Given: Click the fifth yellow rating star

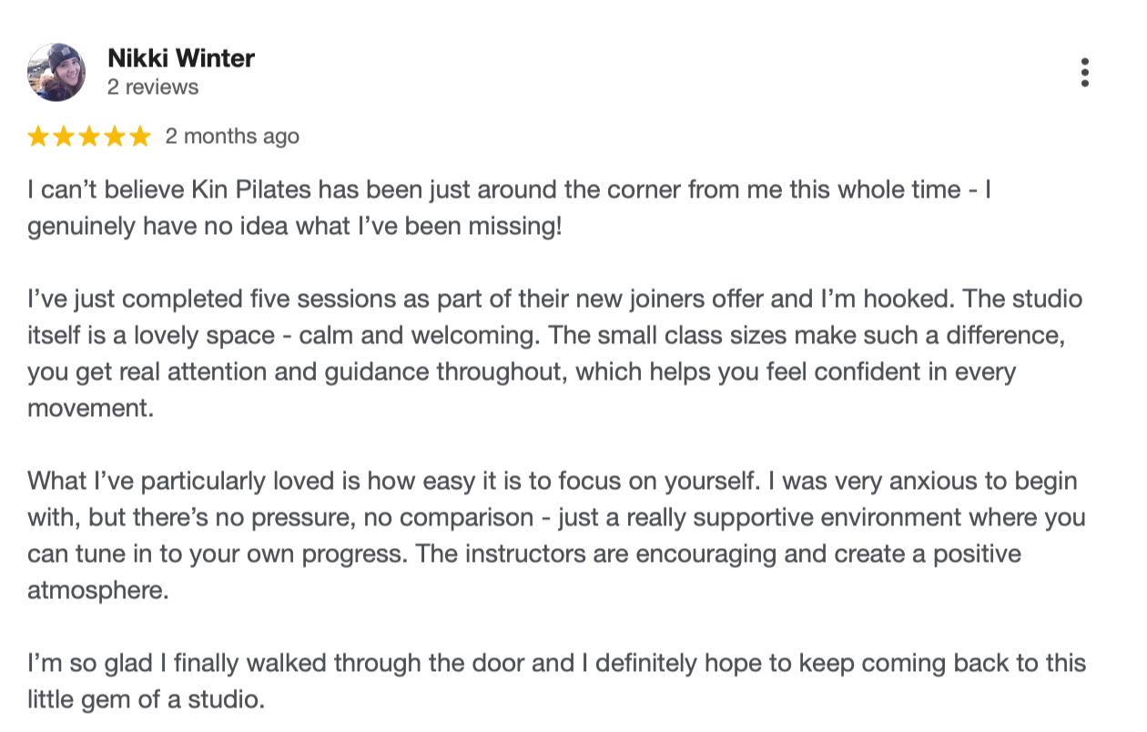Looking at the screenshot, I should point(139,137).
